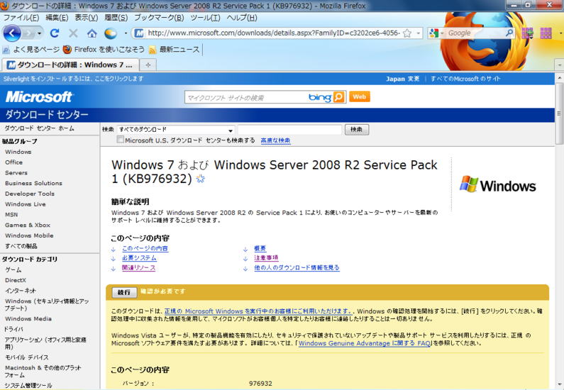This screenshot has height=390, width=564.
Task: Open the list-all-tabs dropdown
Action: [x=560, y=65]
